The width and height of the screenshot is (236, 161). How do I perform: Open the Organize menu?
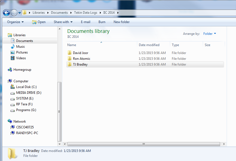(x=15, y=22)
